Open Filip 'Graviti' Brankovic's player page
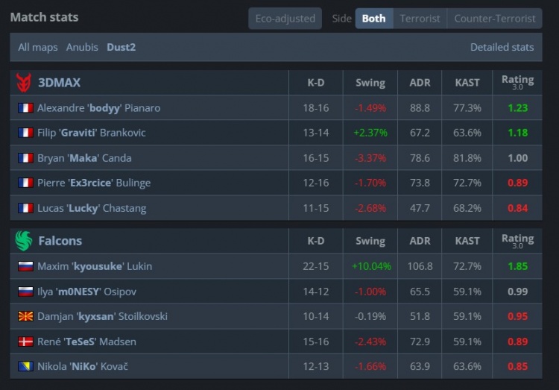 91,133
